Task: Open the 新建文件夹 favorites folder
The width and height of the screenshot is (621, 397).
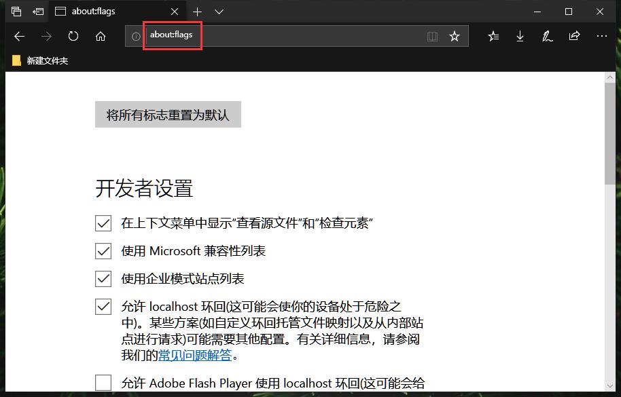Action: click(x=35, y=60)
